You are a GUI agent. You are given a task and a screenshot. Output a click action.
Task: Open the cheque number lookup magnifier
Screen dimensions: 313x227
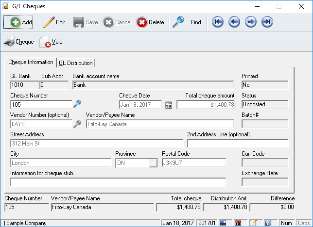pyautogui.click(x=77, y=104)
